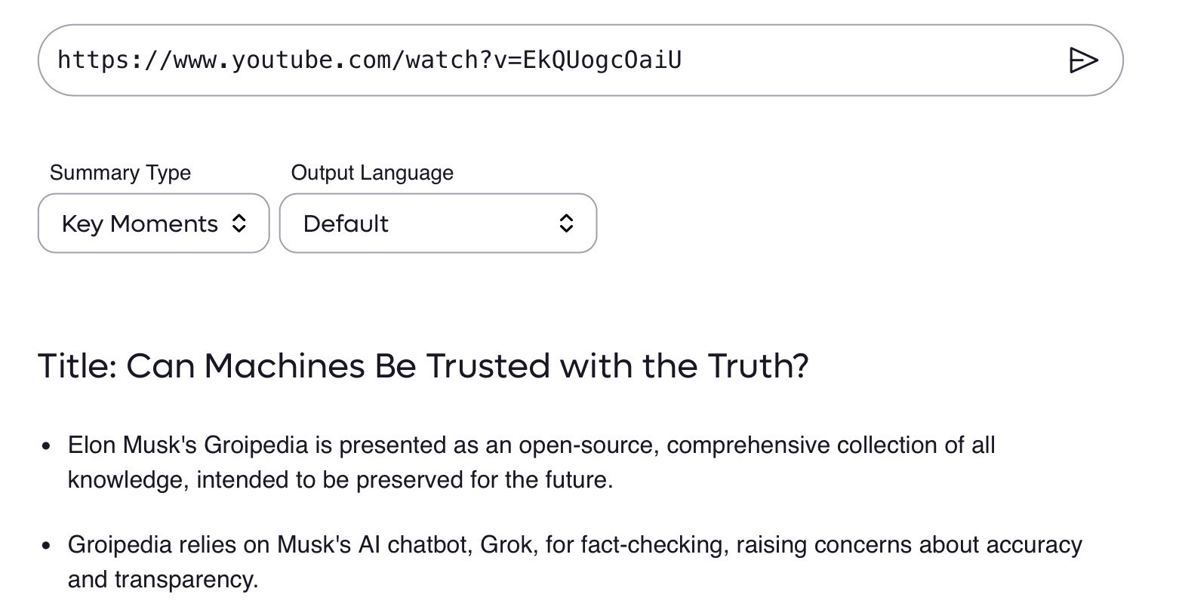
Task: Click the up-down chevron beside Key Moments
Action: pos(239,223)
